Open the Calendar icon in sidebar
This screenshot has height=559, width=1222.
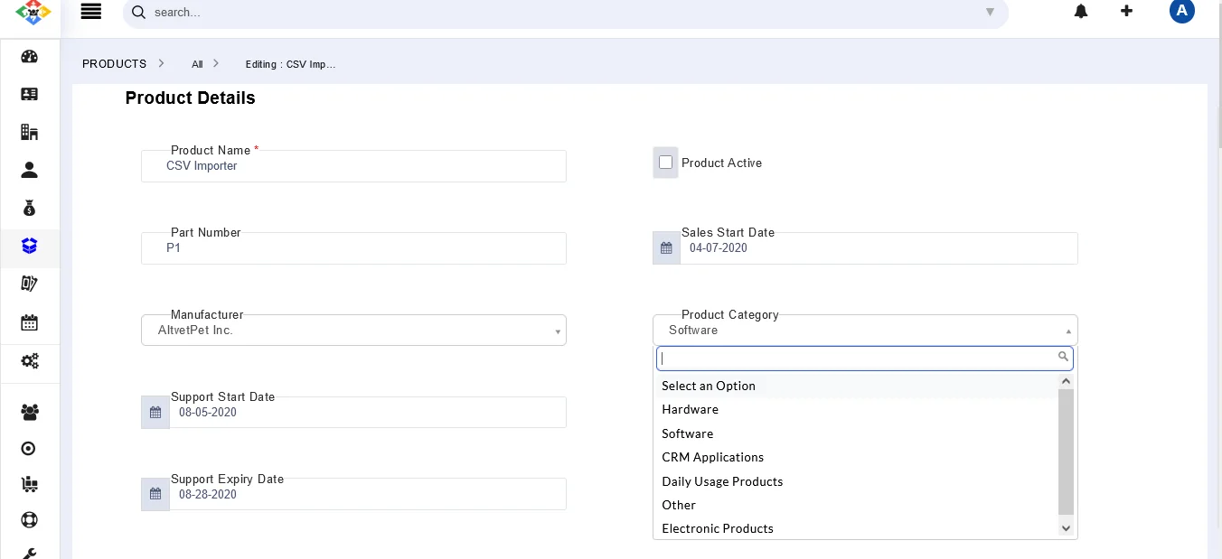(29, 322)
